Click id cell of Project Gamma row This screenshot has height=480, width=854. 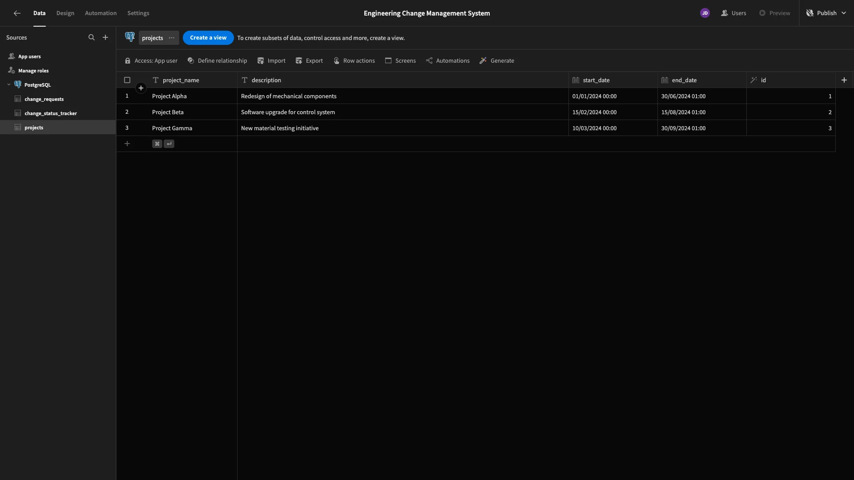click(x=791, y=128)
